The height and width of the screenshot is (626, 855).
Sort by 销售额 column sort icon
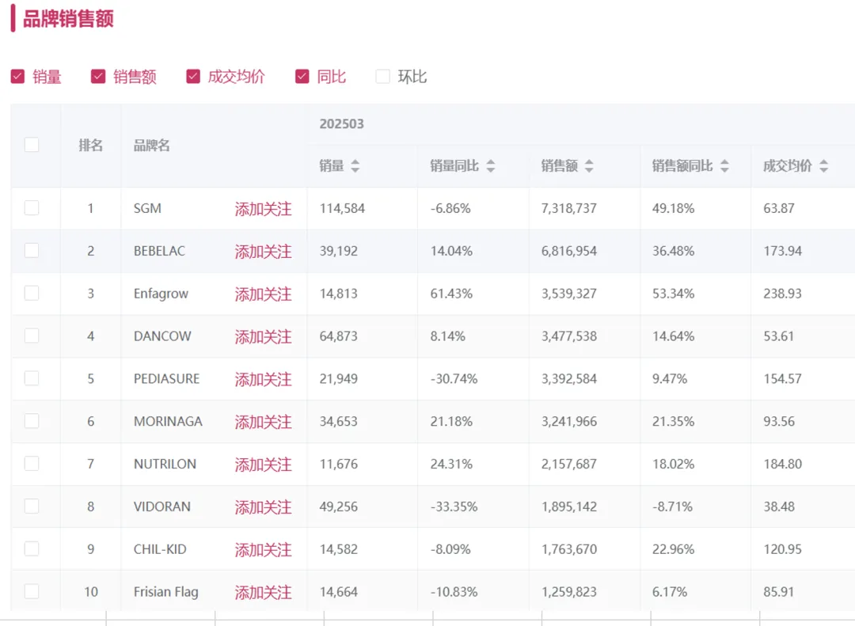click(x=589, y=166)
